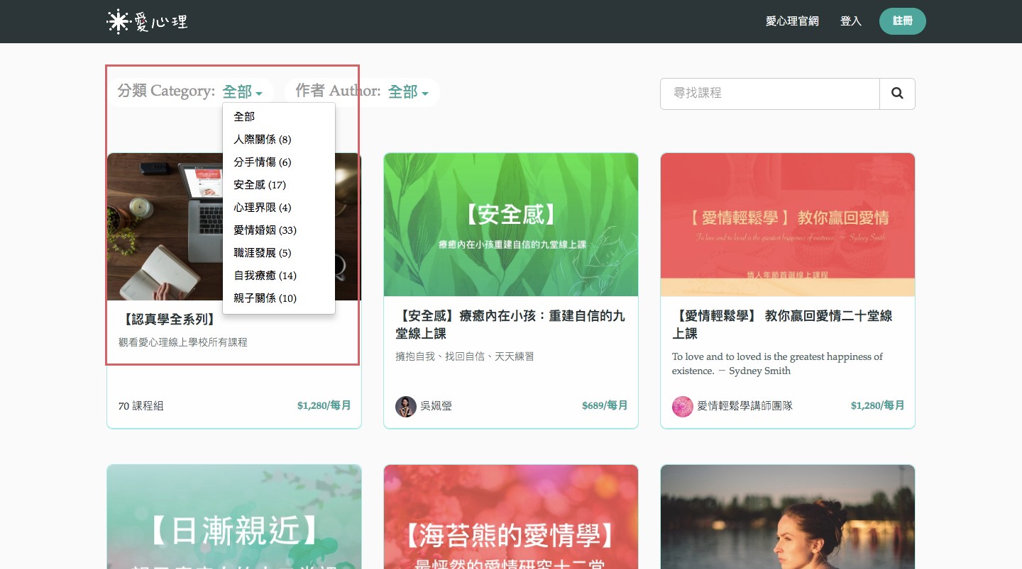The image size is (1022, 569).
Task: Click the 【日漸親近】 course thumbnail
Action: [234, 517]
